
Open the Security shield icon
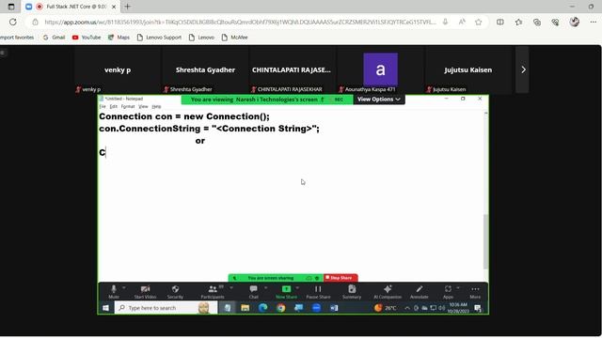pos(175,289)
